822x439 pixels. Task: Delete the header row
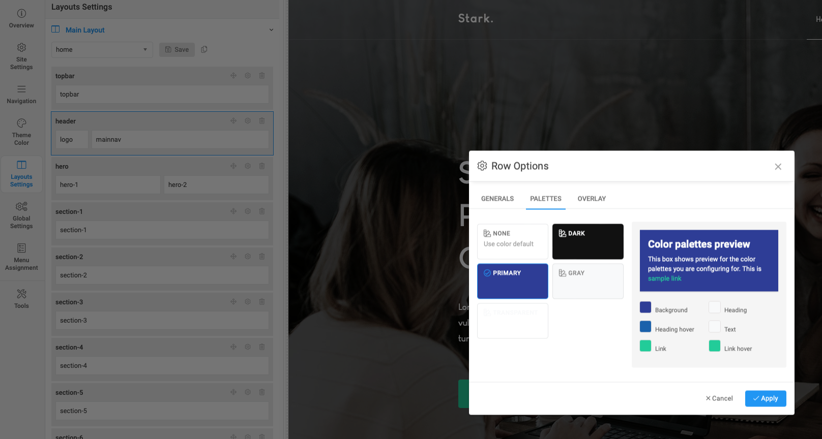pos(262,121)
